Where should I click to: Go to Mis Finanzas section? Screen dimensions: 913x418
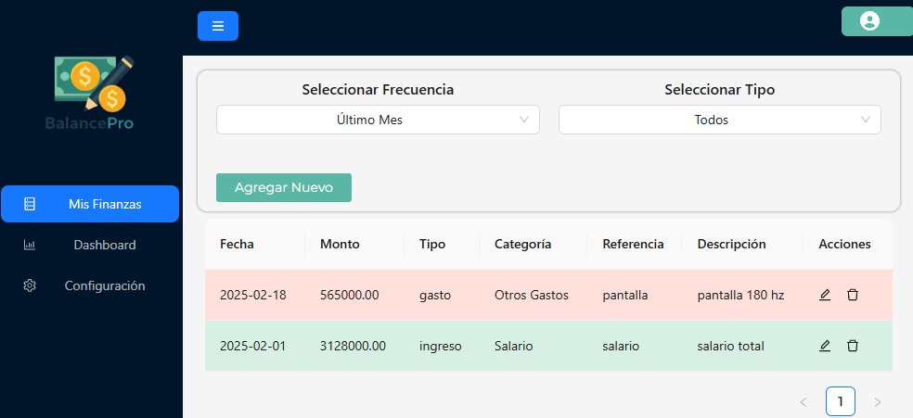(x=90, y=204)
